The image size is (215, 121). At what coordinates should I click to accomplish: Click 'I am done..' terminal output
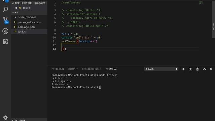coord(60,84)
